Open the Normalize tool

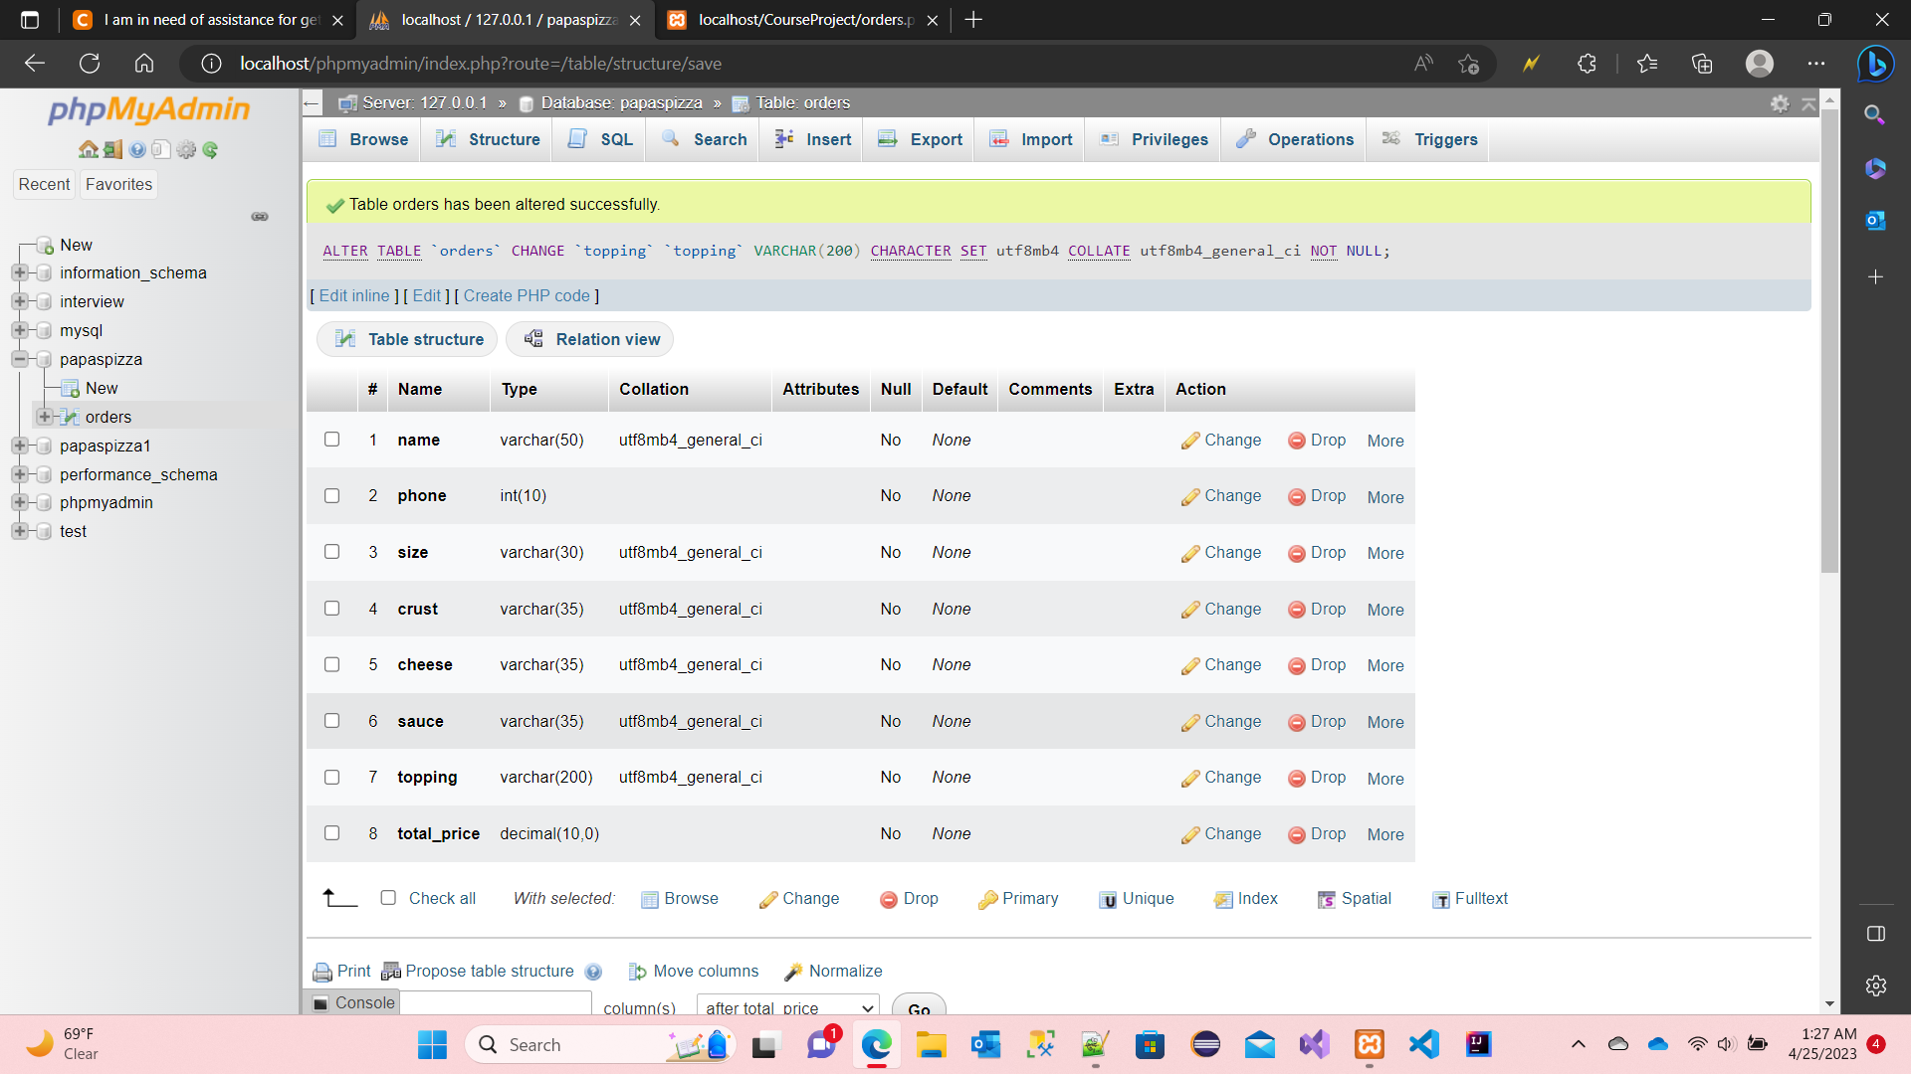click(x=845, y=972)
